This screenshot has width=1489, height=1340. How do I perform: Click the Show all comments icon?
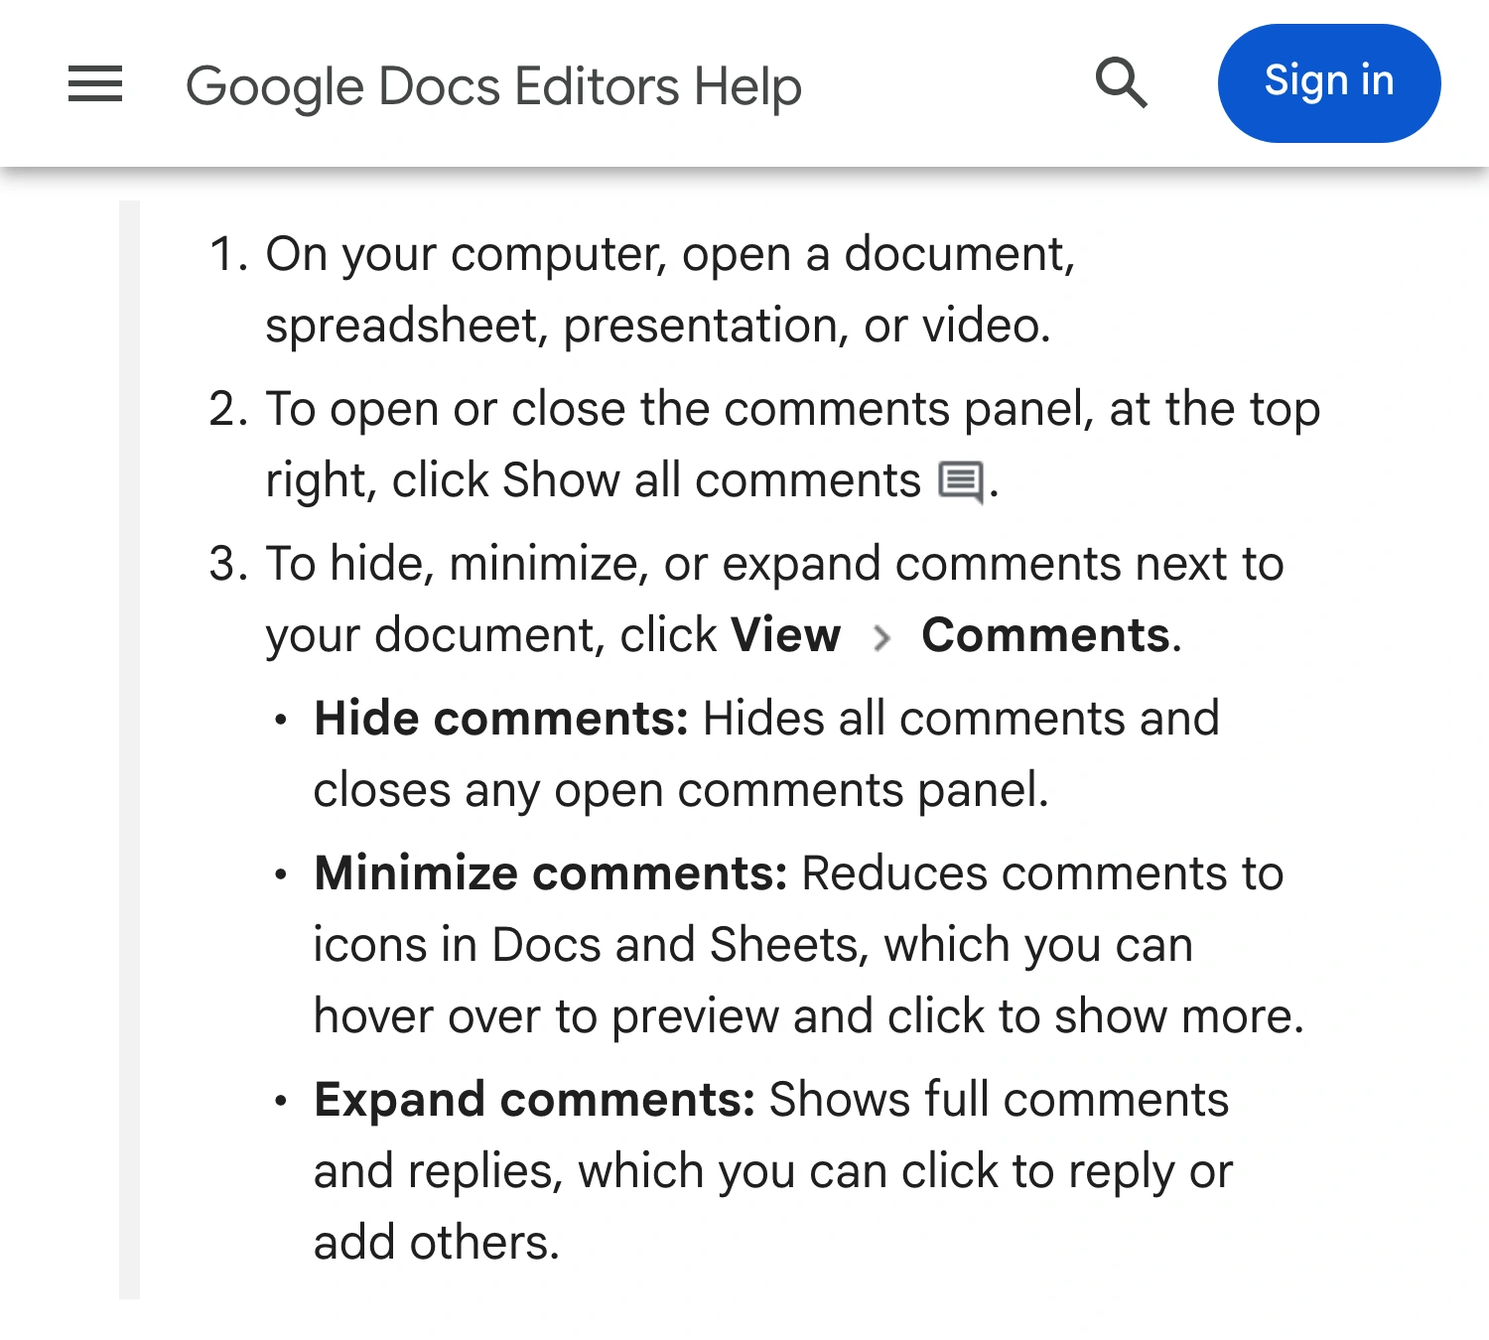click(x=961, y=482)
